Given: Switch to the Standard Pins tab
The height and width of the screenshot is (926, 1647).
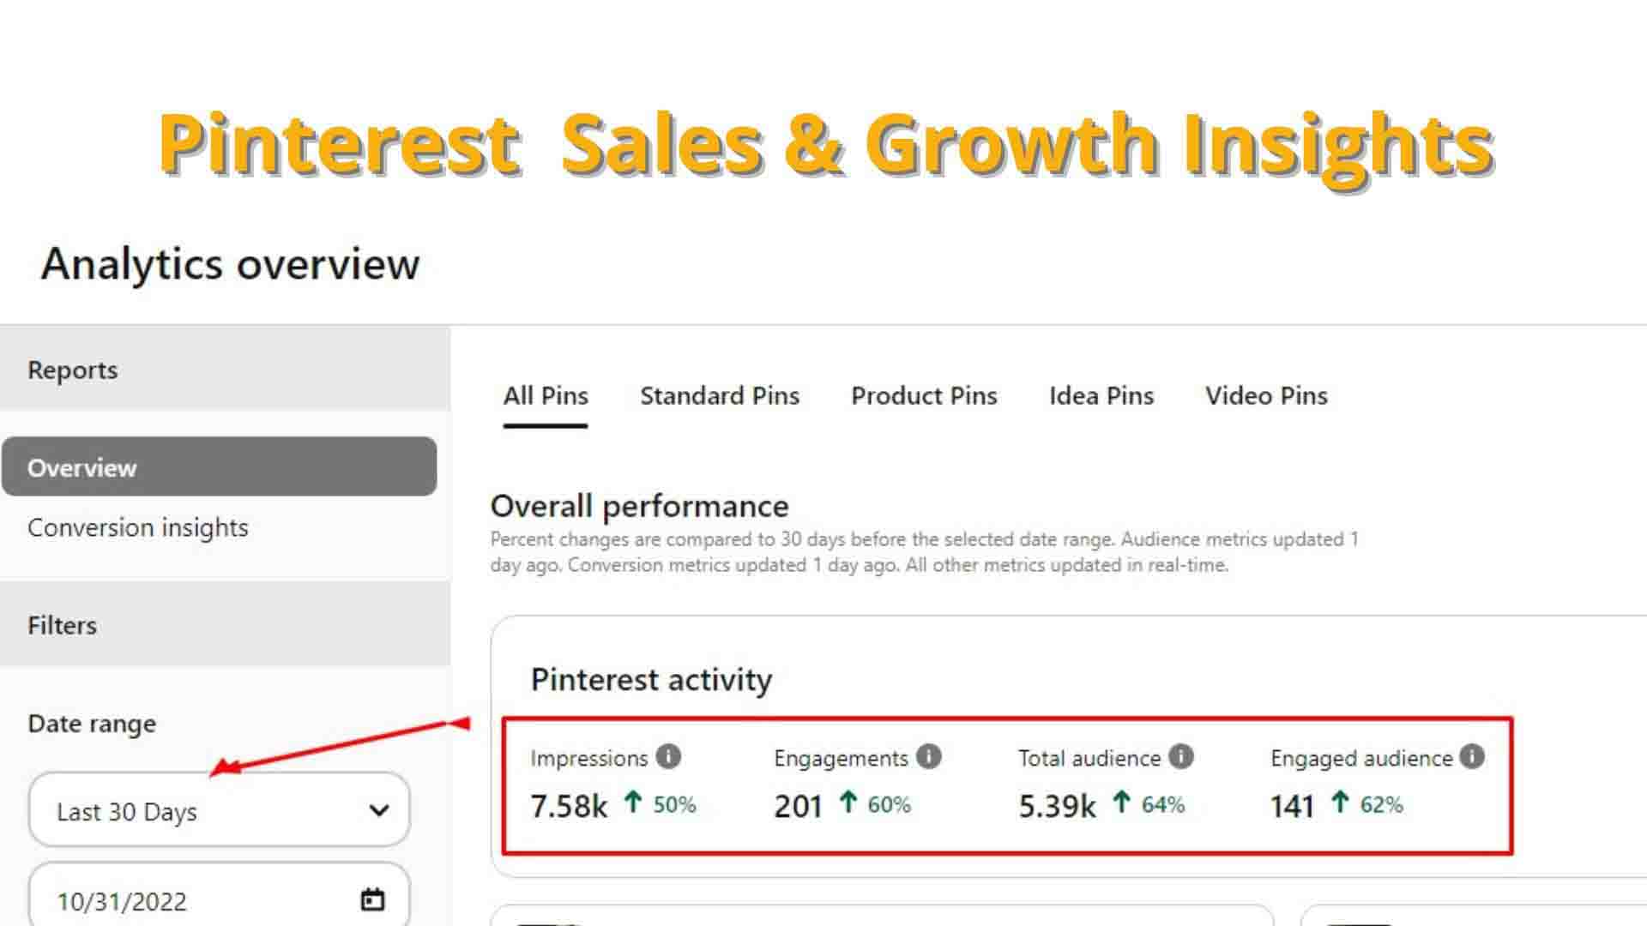Looking at the screenshot, I should [x=720, y=396].
